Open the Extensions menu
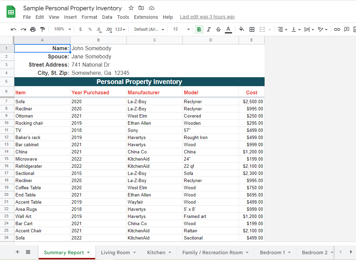Image resolution: width=356 pixels, height=260 pixels. click(146, 17)
